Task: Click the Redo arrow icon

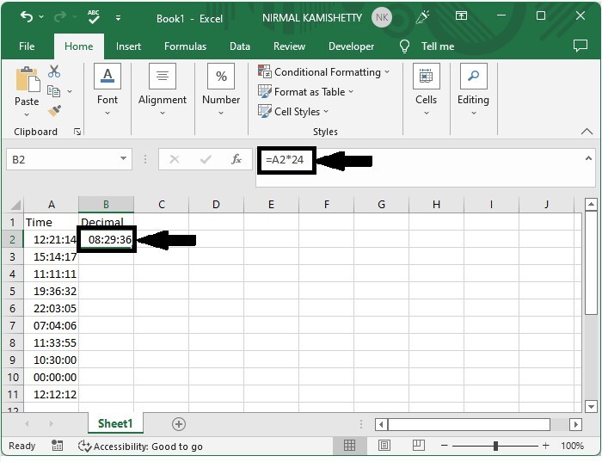Action: [x=60, y=17]
